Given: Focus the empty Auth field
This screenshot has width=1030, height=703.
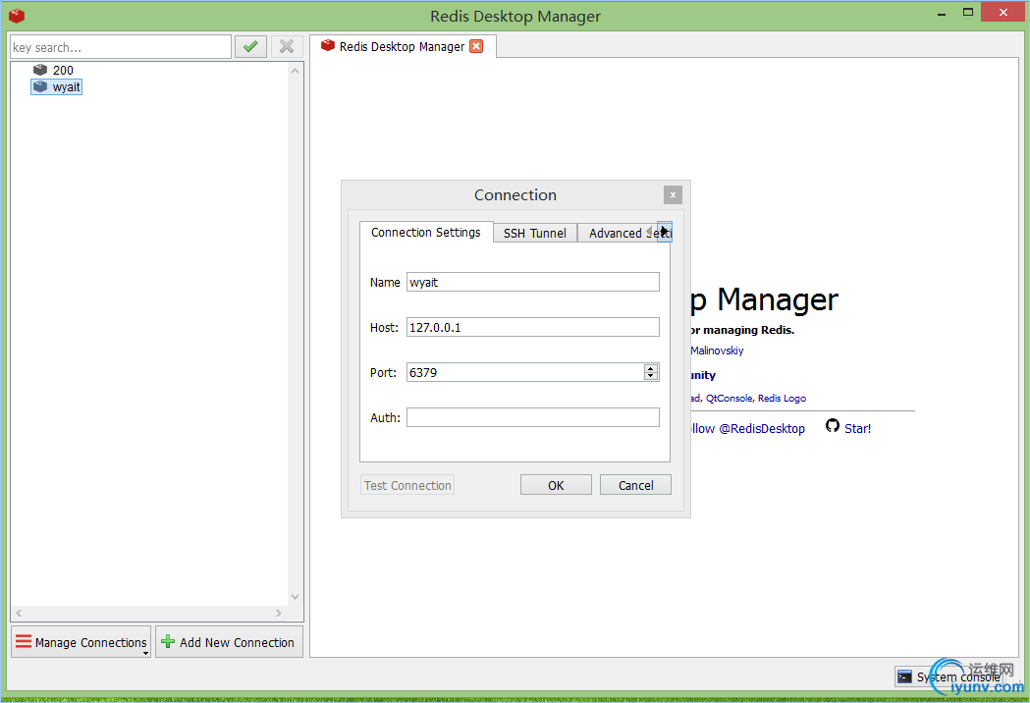Looking at the screenshot, I should 533,417.
